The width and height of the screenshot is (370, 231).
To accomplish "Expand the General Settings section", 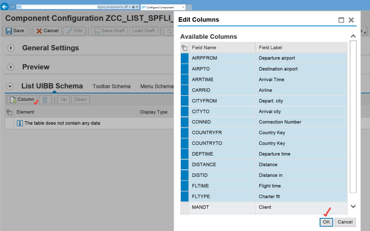I will pos(11,48).
